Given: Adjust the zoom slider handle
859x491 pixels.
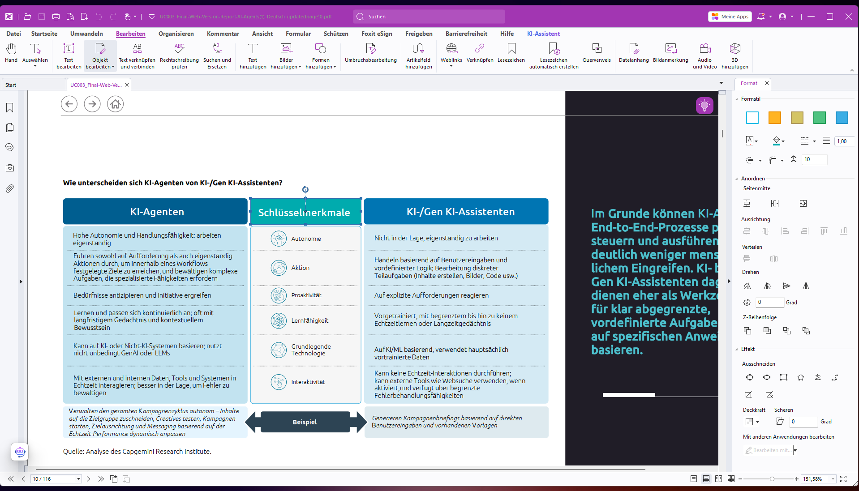Looking at the screenshot, I should [772, 479].
